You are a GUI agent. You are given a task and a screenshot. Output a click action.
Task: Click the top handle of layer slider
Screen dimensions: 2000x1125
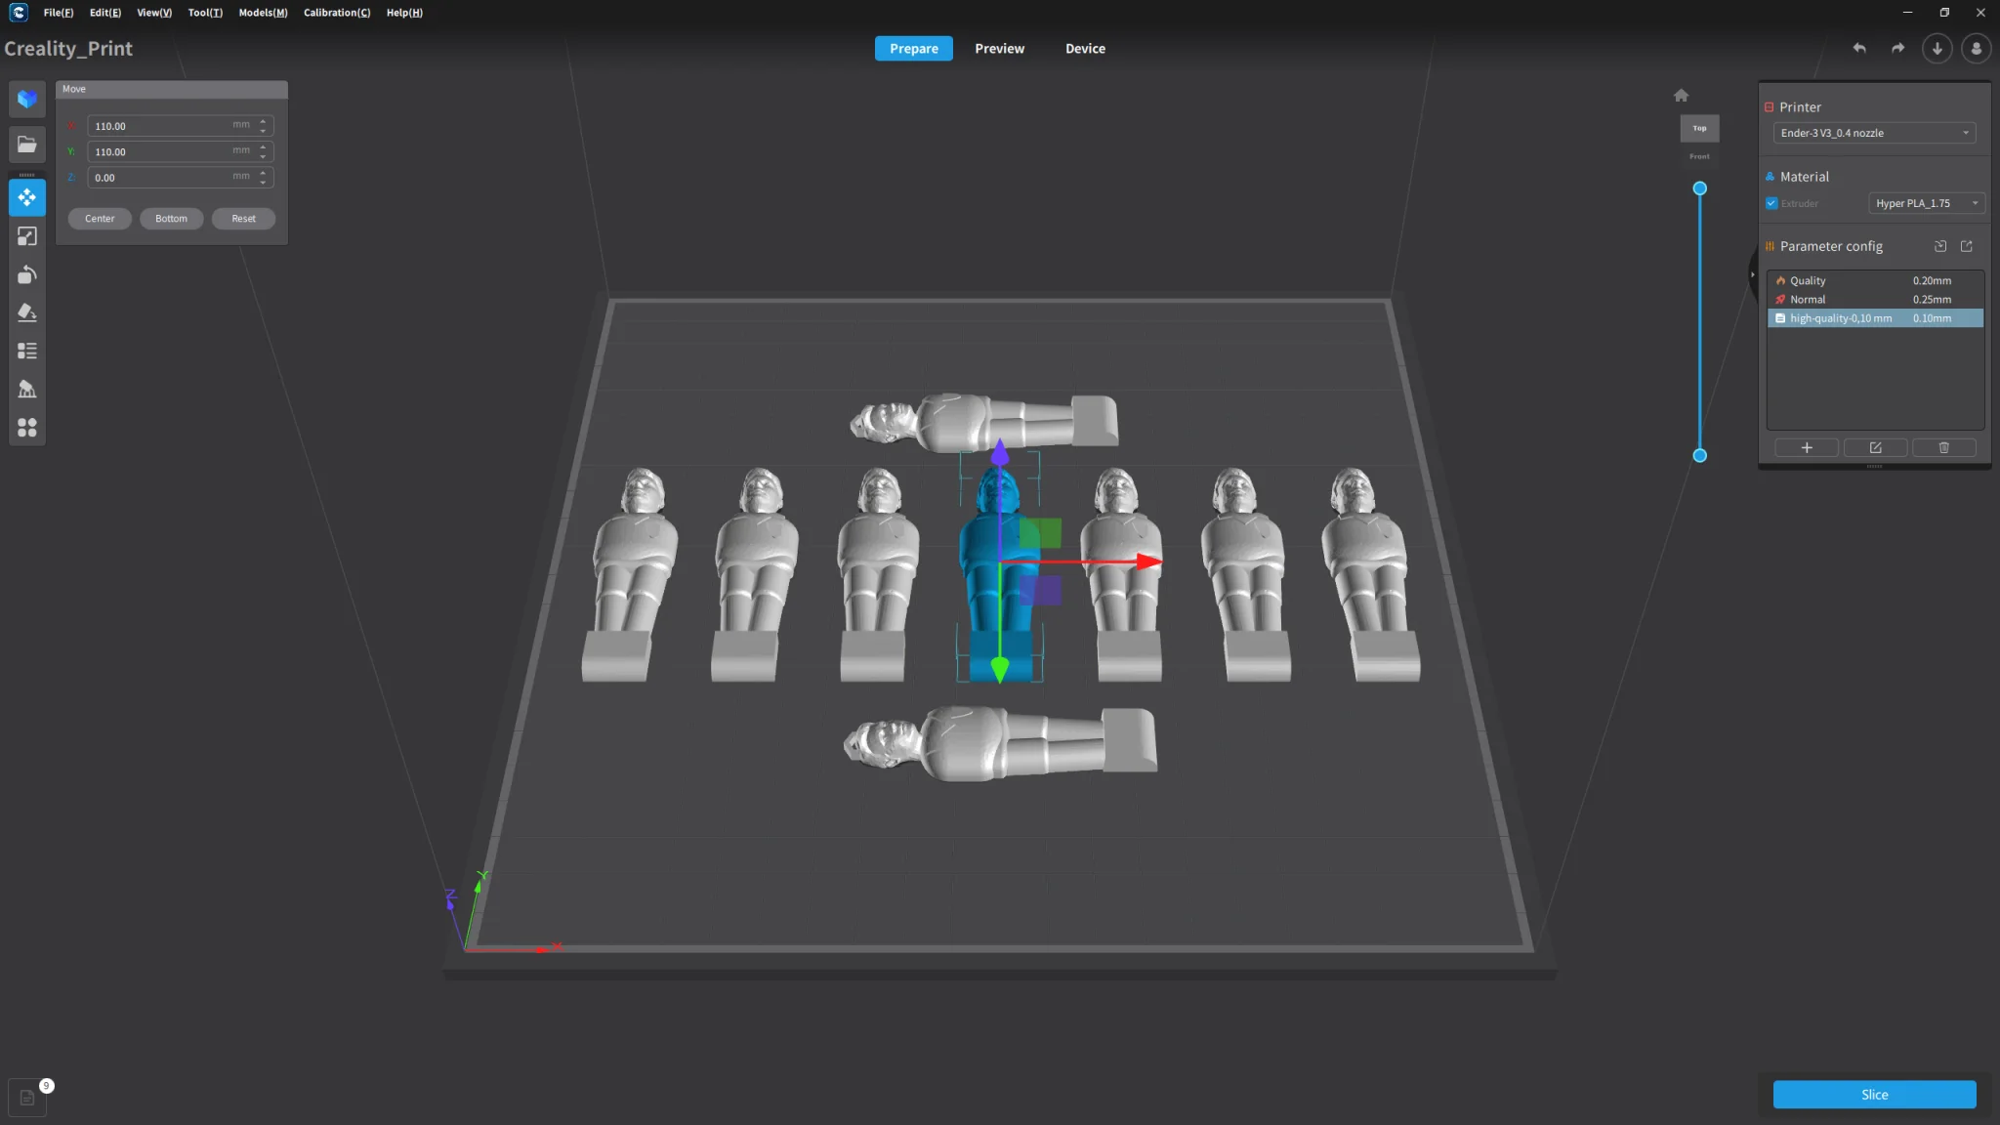pos(1699,188)
